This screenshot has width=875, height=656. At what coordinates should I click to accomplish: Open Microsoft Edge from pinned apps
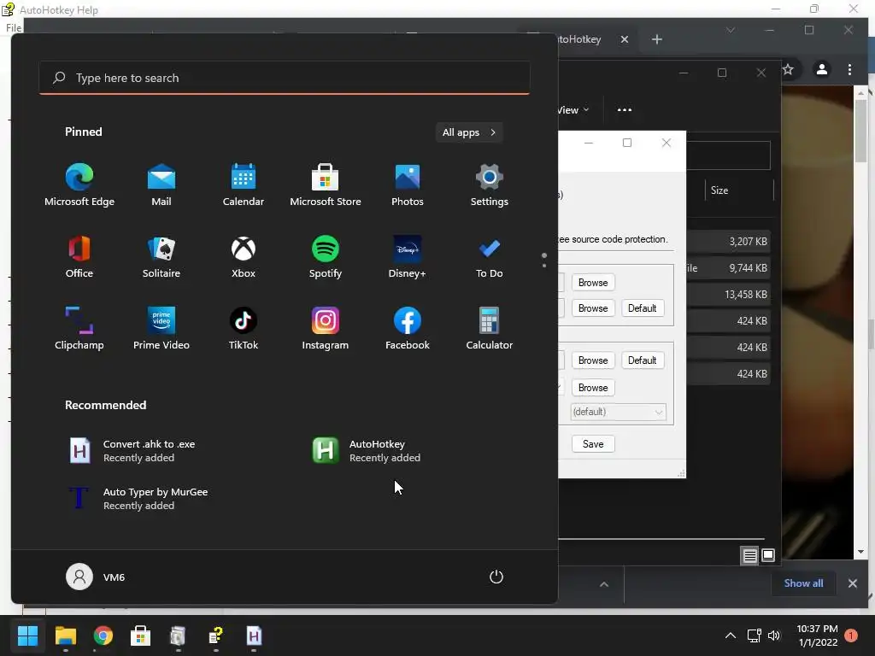79,185
